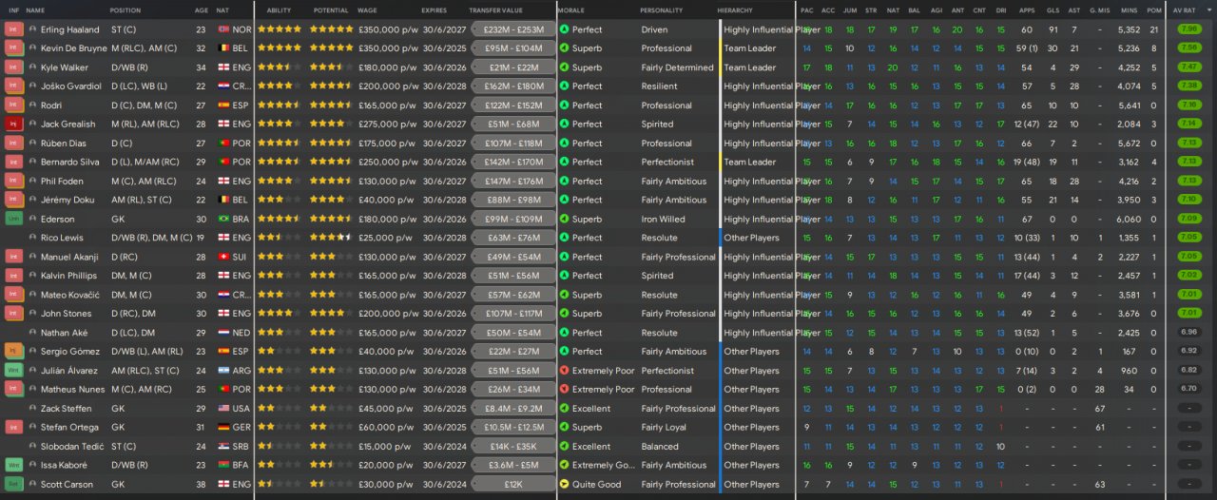
Task: Sort by the NAME column header
Action: coord(35,10)
